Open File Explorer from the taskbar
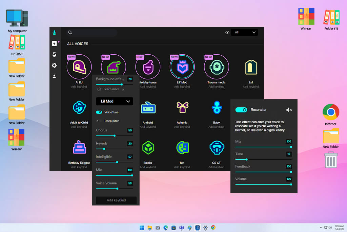The width and height of the screenshot is (347, 232). pos(150,228)
